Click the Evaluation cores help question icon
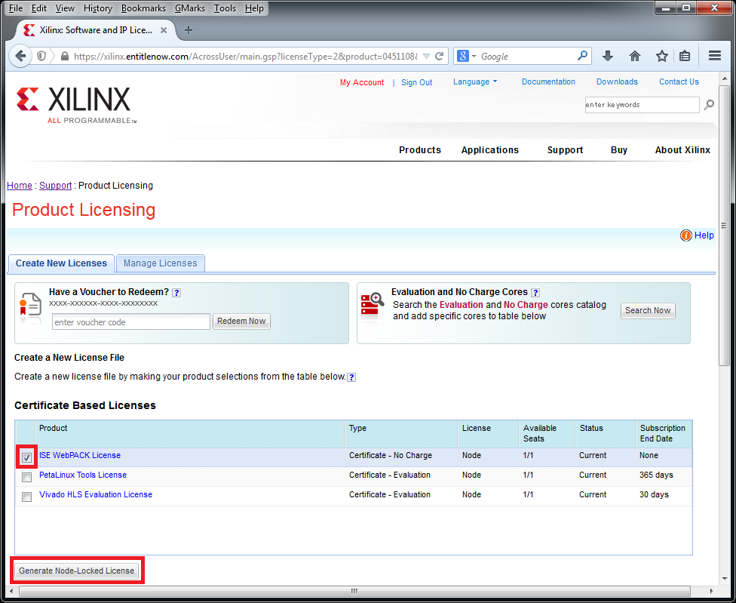736x603 pixels. pos(535,293)
